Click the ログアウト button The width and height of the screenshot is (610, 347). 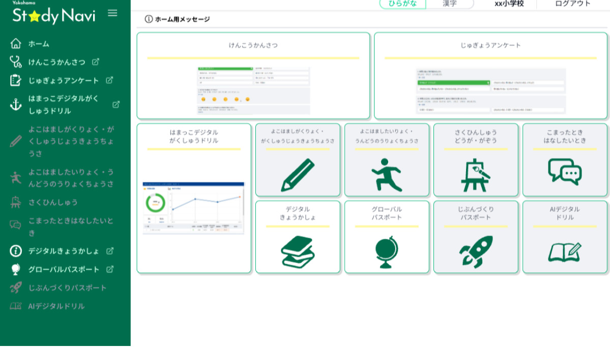(x=573, y=4)
